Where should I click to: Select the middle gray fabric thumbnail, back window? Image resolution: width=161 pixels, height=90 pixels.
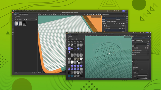[21, 23]
